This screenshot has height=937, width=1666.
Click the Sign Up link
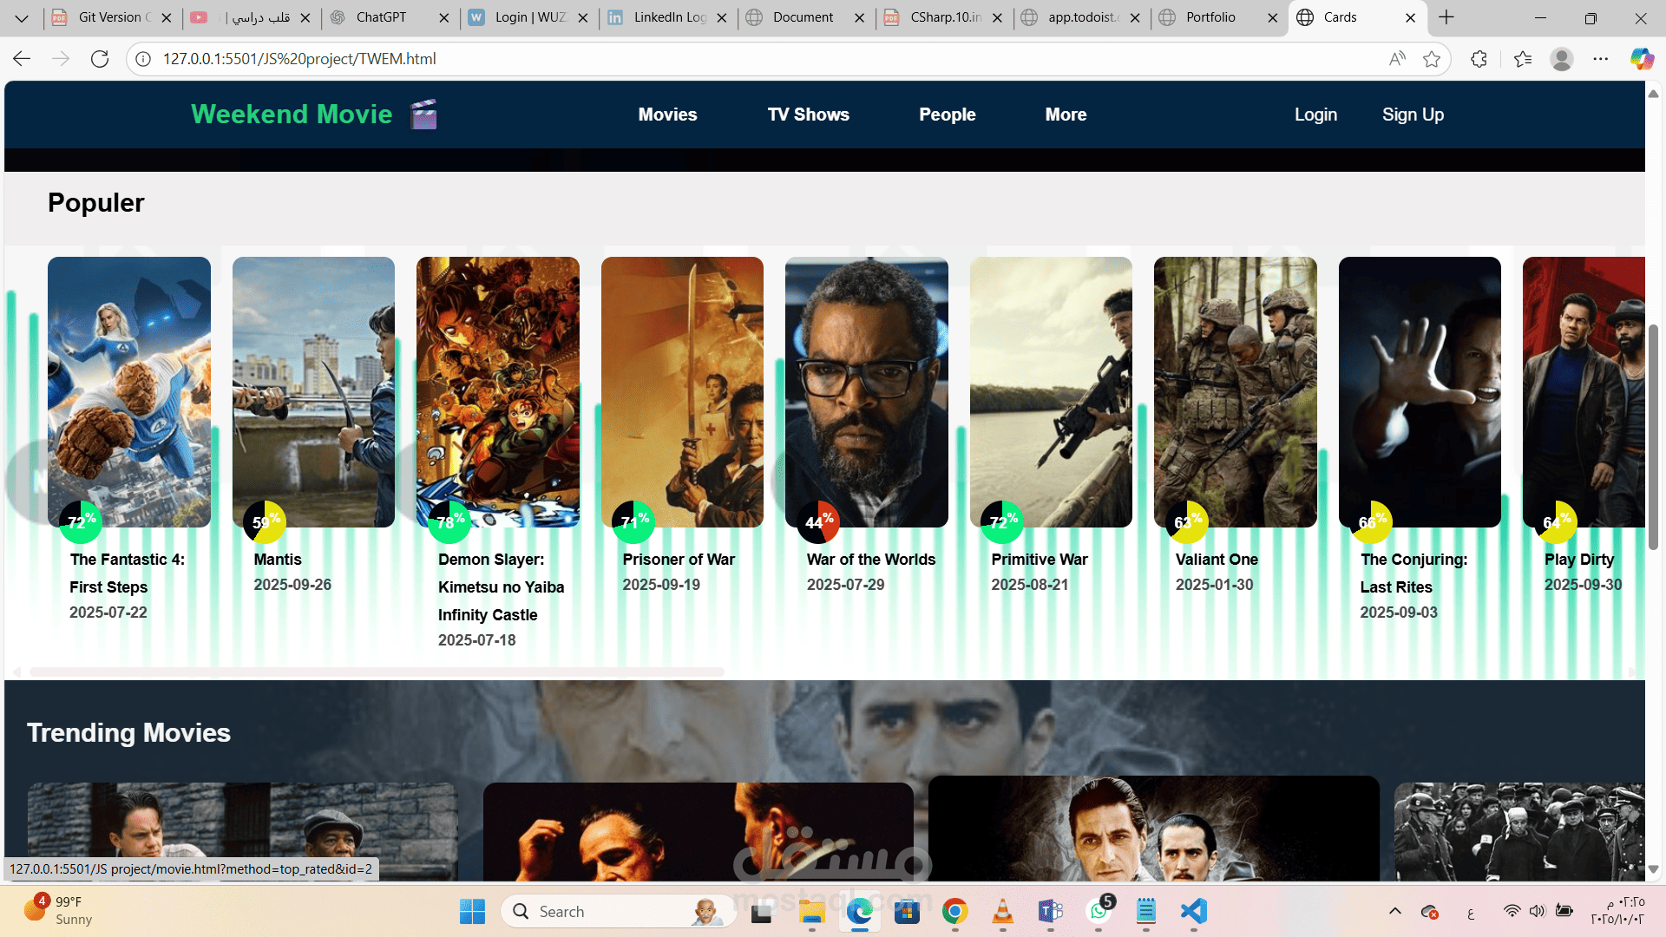[1413, 115]
